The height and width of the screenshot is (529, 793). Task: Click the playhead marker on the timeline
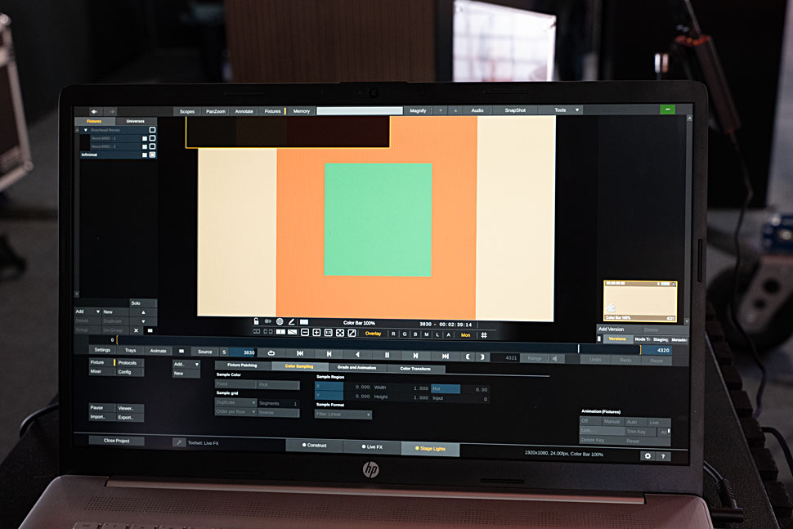(x=579, y=348)
